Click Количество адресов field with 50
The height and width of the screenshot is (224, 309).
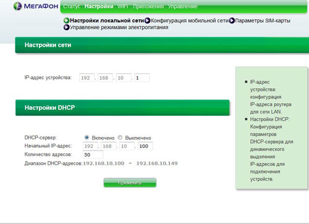(93, 155)
